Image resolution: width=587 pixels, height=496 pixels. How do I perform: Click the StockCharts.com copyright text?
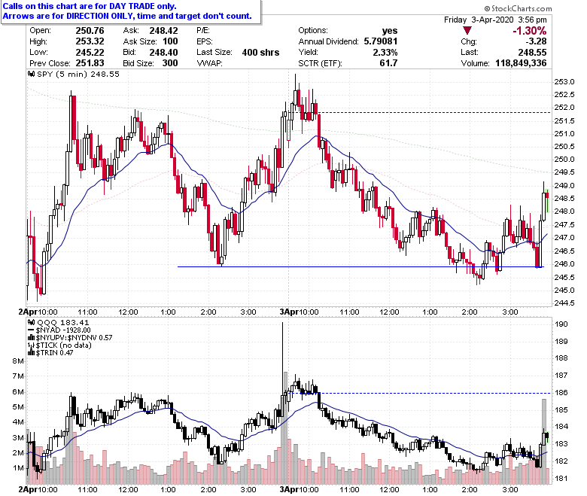point(518,8)
